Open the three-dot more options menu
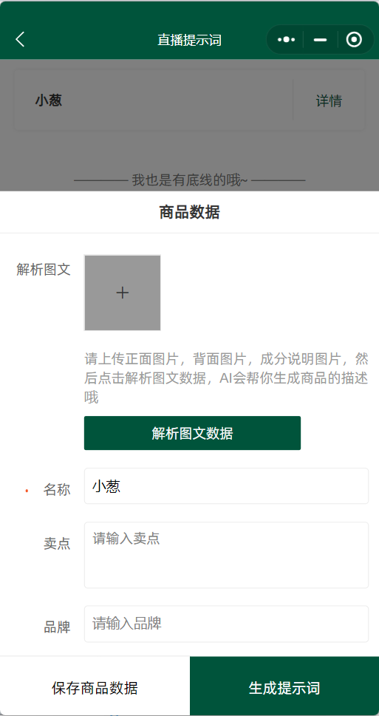 286,40
